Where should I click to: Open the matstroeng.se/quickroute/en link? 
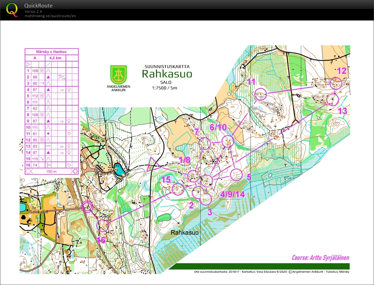pyautogui.click(x=50, y=16)
